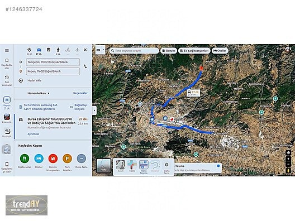Zoom out on the map
Viewport: 295px width, 221px height.
(288, 164)
